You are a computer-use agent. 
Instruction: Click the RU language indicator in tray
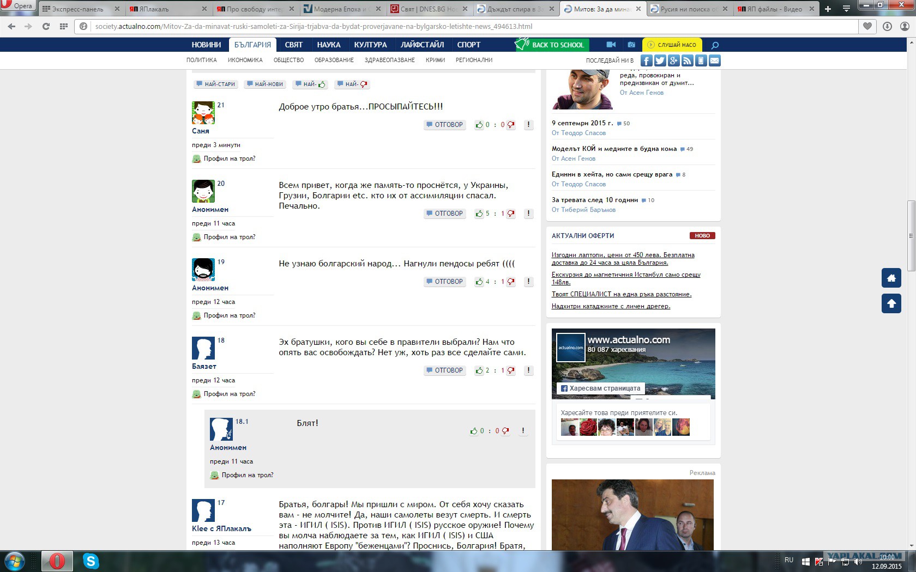point(789,560)
